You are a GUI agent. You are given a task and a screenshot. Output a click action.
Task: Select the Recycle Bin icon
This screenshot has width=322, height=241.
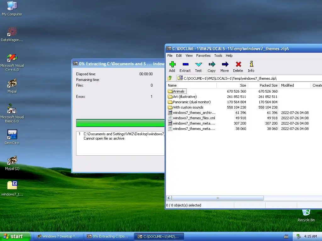(306, 216)
